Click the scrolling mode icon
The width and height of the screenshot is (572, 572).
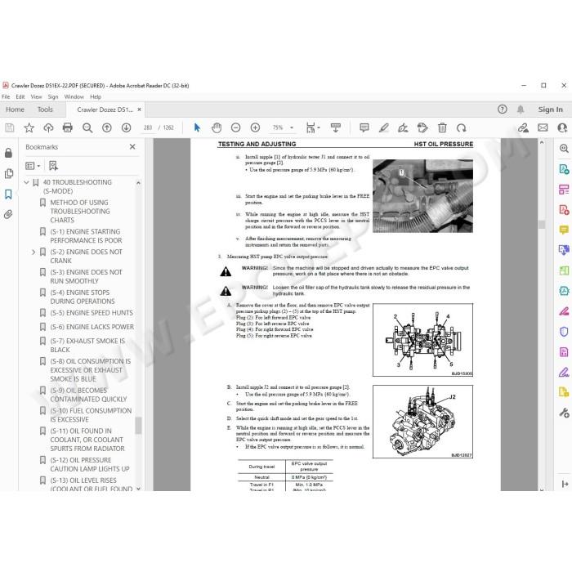pos(335,127)
